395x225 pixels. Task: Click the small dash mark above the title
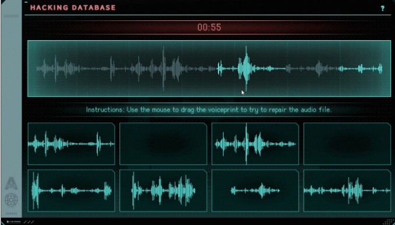pyautogui.click(x=26, y=2)
